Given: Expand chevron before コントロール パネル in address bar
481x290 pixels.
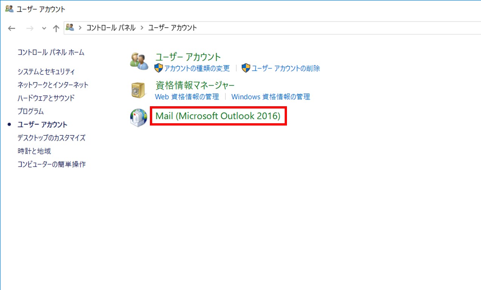Looking at the screenshot, I should (x=80, y=28).
